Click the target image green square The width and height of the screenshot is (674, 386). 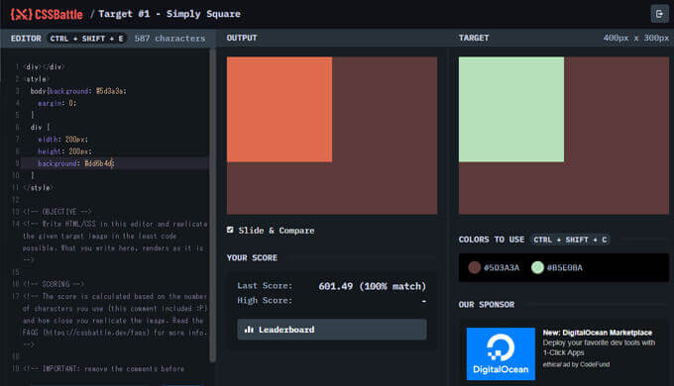pyautogui.click(x=511, y=110)
